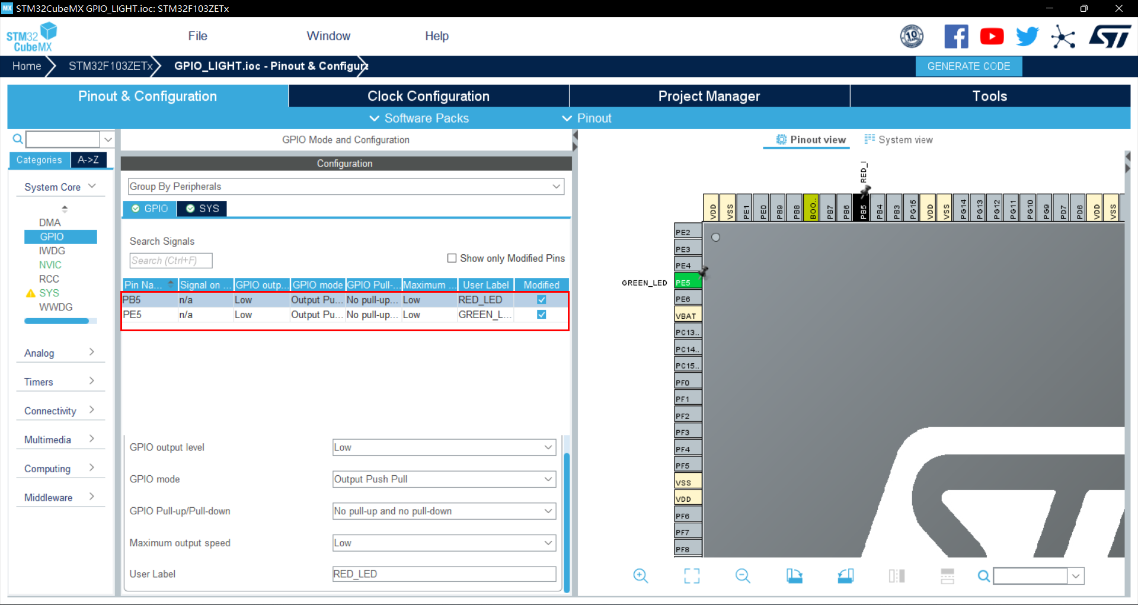1138x605 pixels.
Task: Enable Show only Modified Pins checkbox
Action: 452,258
